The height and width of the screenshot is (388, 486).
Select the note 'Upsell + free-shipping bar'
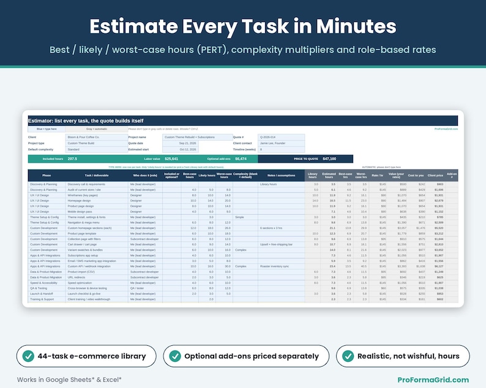coord(281,244)
